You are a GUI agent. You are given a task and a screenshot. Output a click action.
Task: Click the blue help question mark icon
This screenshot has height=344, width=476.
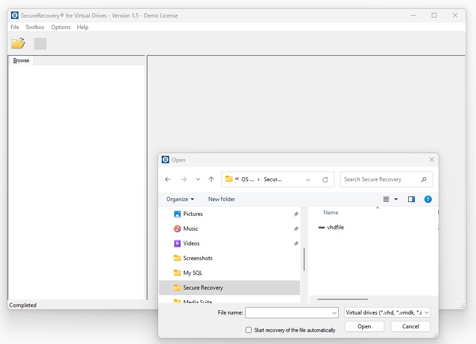point(428,199)
